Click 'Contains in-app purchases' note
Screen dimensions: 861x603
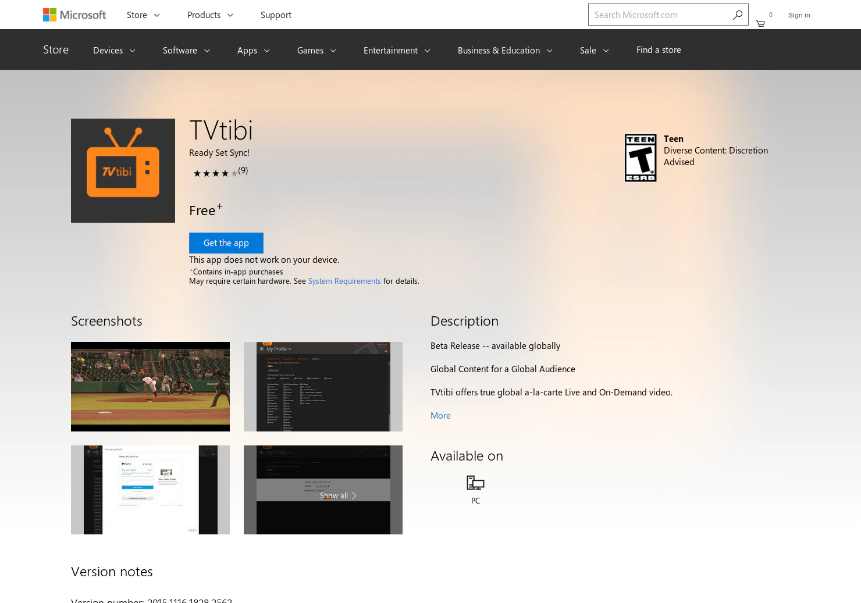[x=236, y=272]
